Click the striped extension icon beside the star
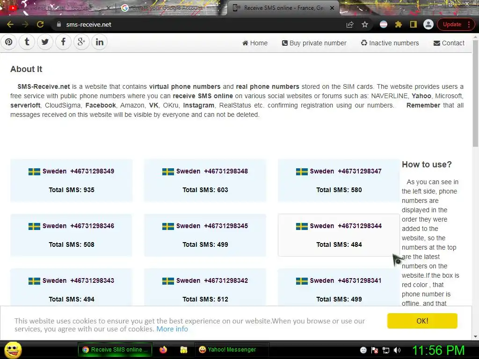Viewport: 479px width, 359px height. coord(384,24)
